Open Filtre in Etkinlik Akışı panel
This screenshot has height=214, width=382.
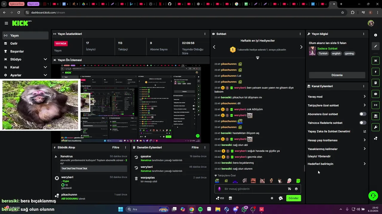pyautogui.click(x=116, y=147)
